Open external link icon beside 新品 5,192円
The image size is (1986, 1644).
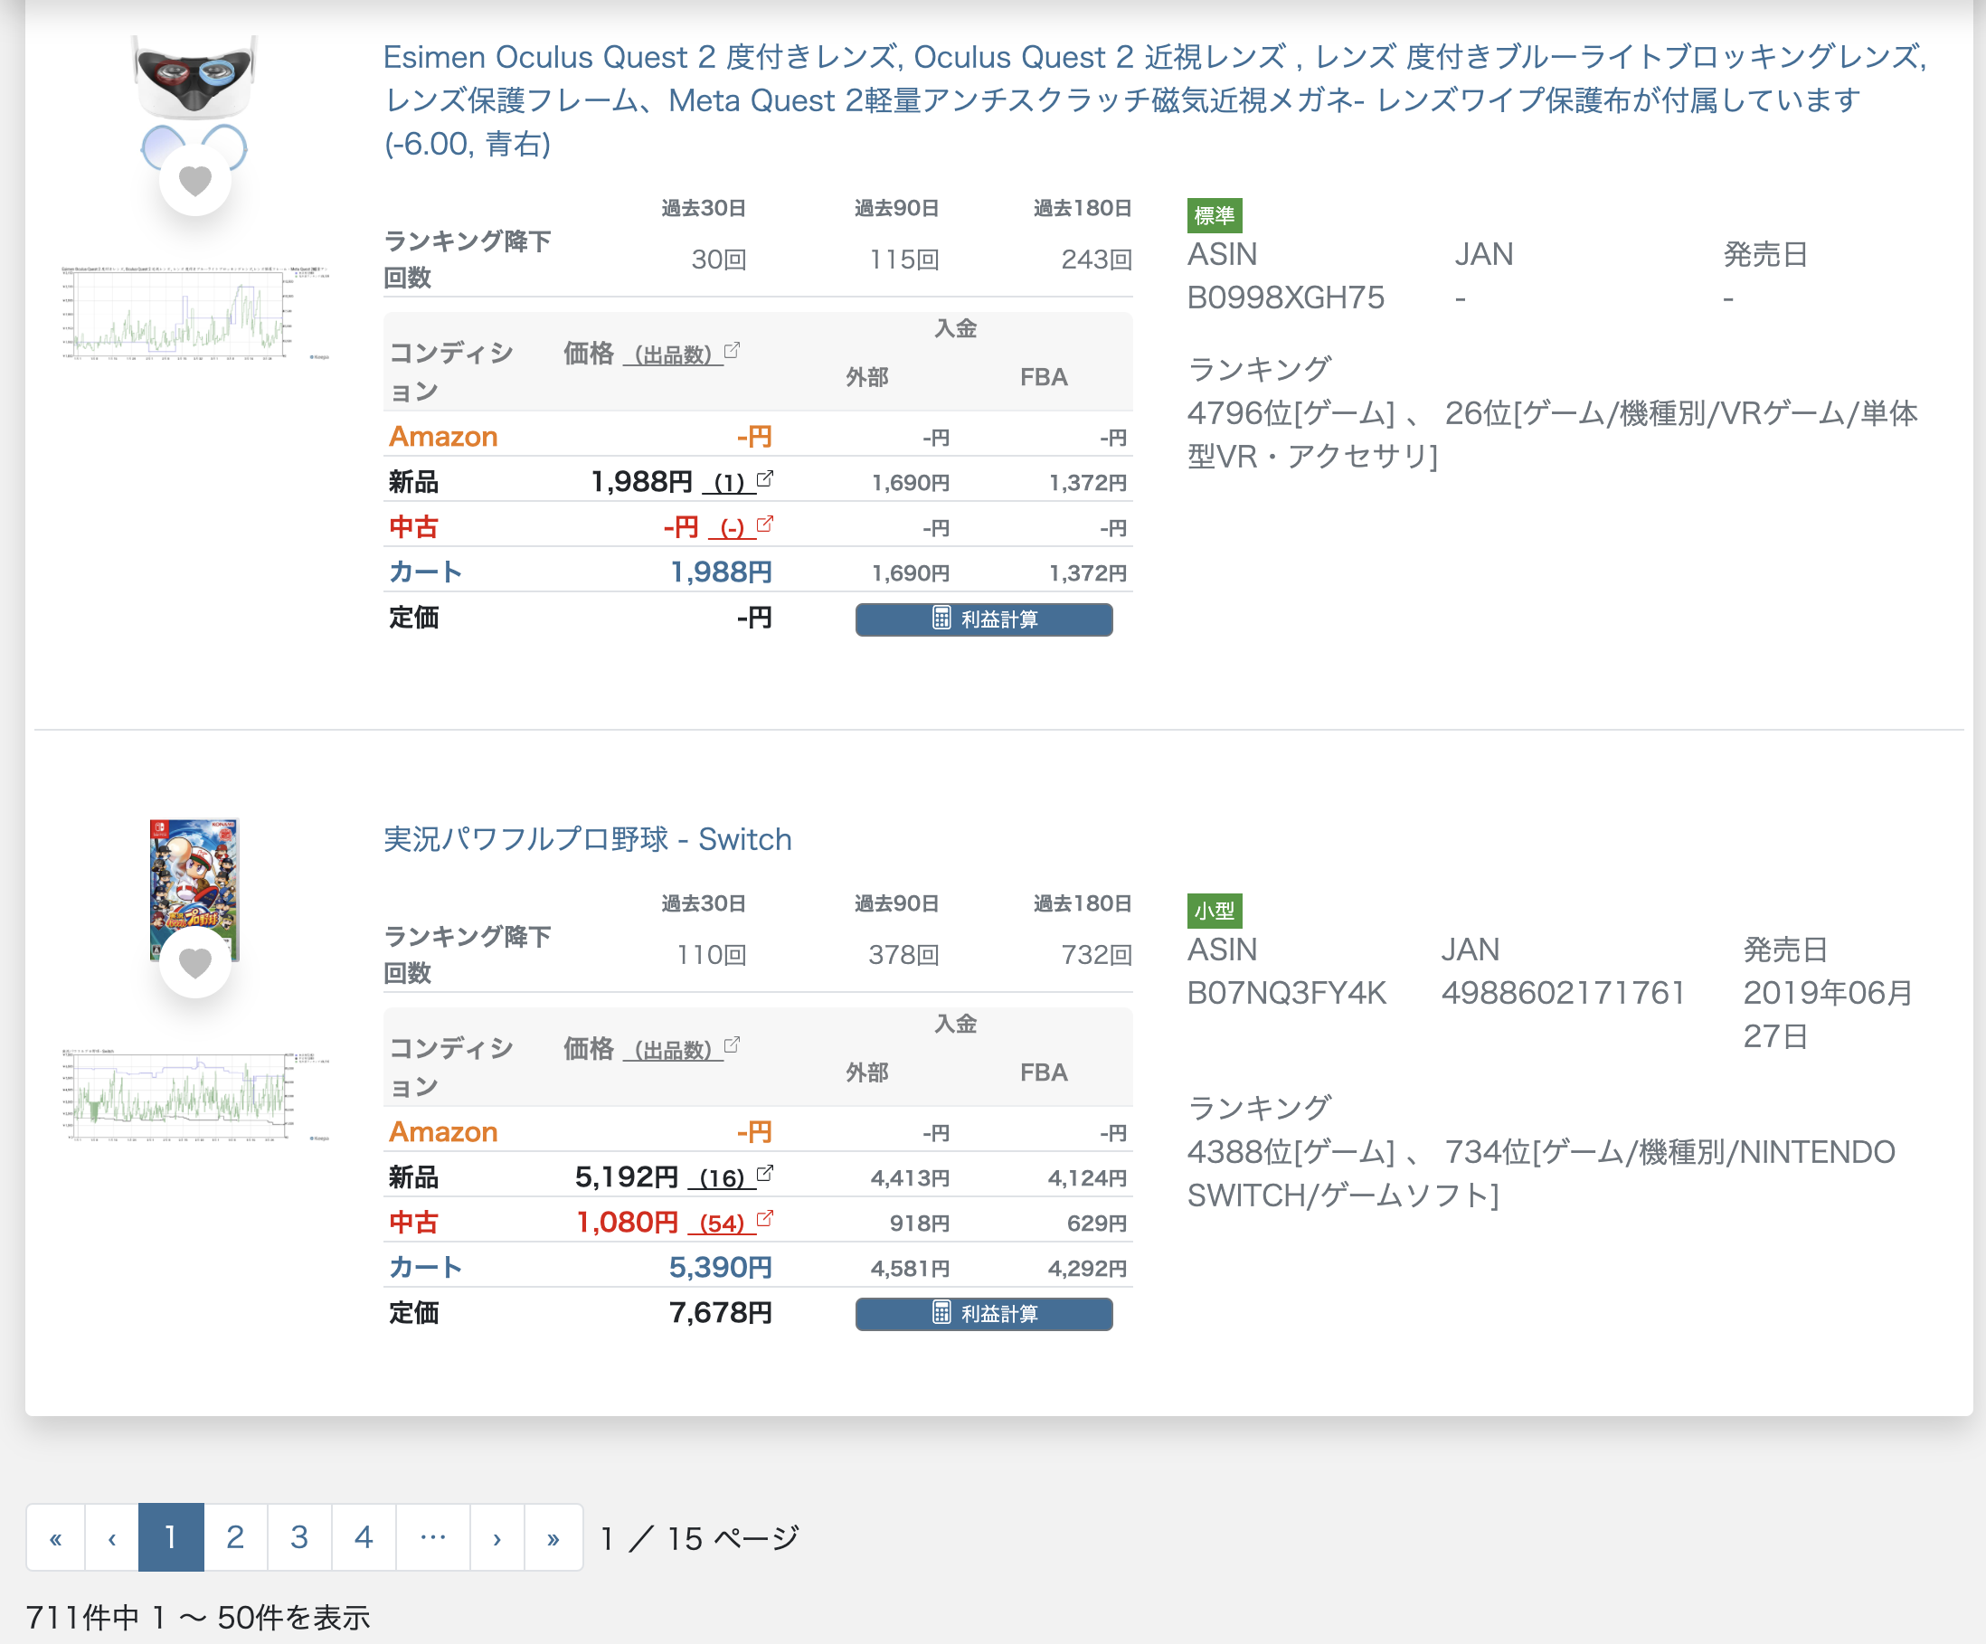(765, 1174)
